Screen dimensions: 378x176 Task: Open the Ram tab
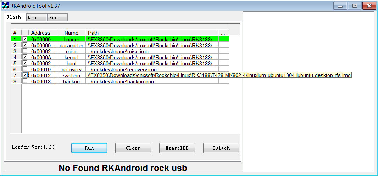(57, 18)
